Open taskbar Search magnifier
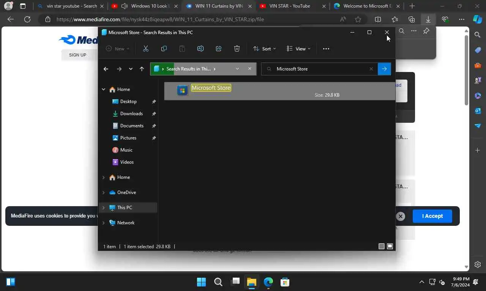 coord(218,282)
